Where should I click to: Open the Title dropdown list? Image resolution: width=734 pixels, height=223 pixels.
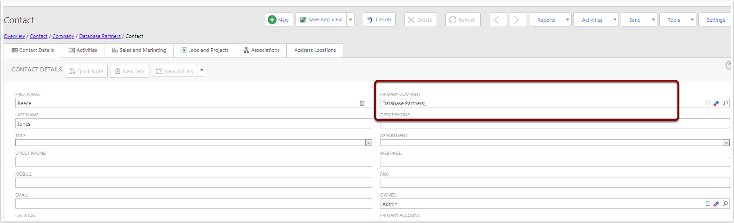click(x=368, y=143)
